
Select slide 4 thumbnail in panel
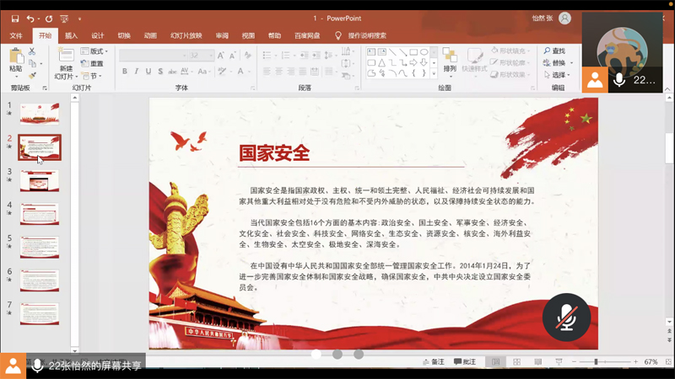coord(40,213)
